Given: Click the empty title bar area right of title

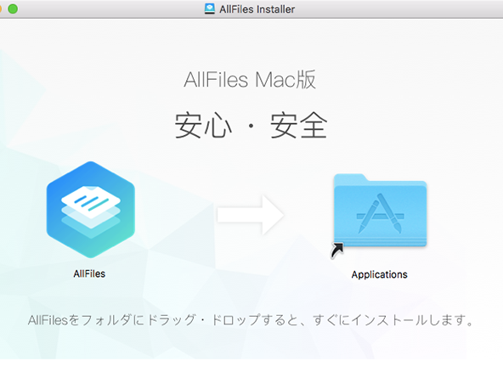Looking at the screenshot, I should 398,9.
